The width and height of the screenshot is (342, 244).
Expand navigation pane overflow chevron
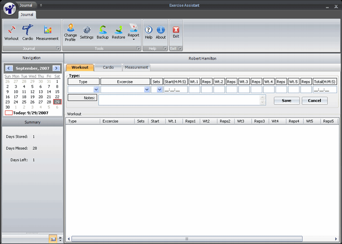(x=61, y=239)
